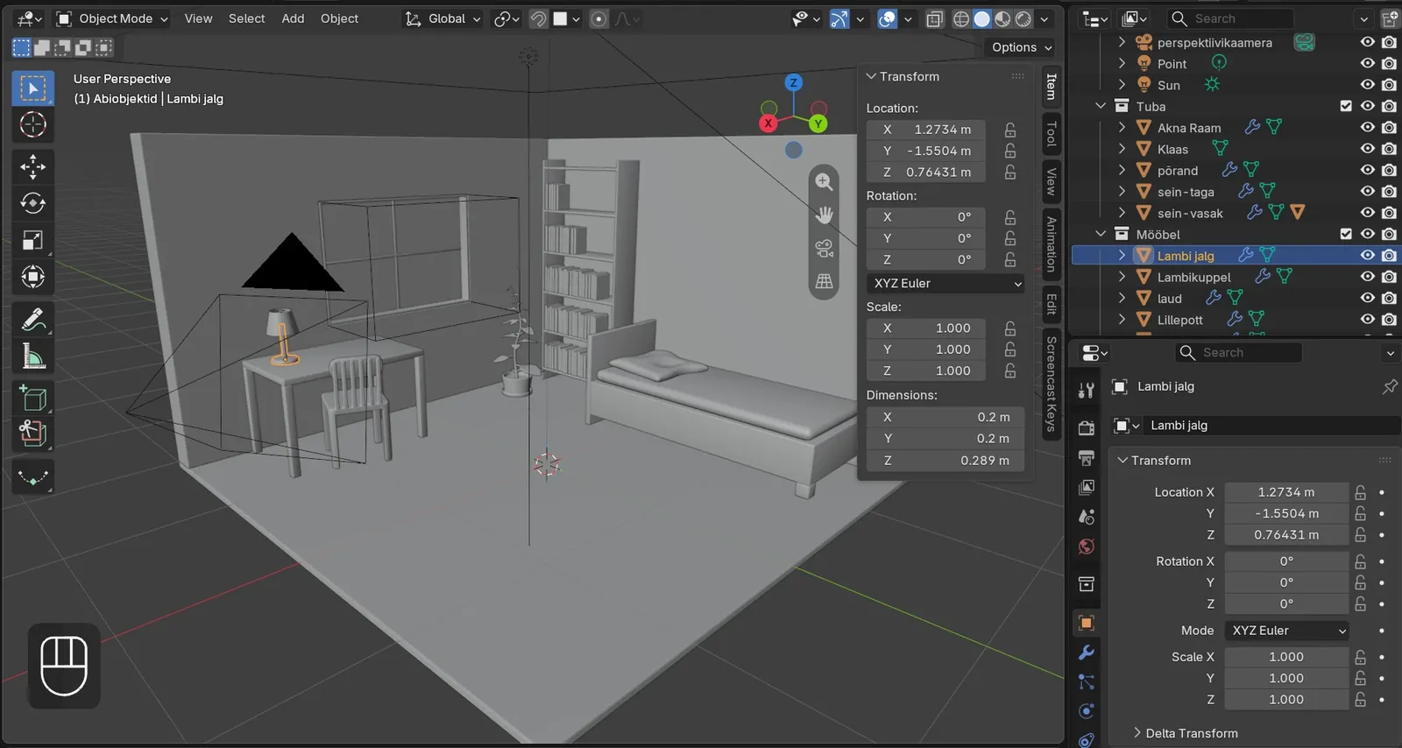Viewport: 1402px width, 748px height.
Task: Click the outliner Search field
Action: (x=1231, y=18)
